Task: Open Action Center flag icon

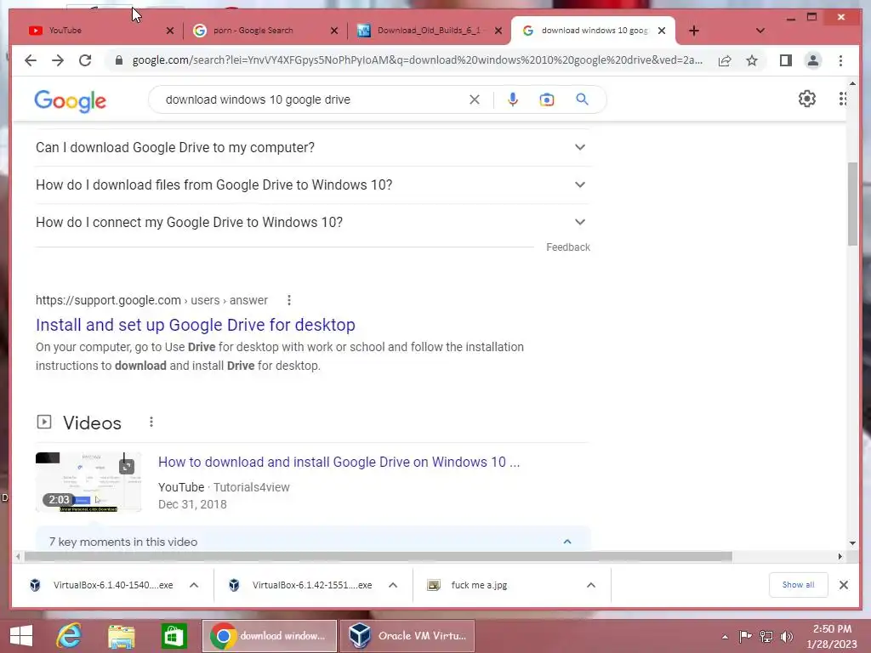Action: [x=745, y=637]
